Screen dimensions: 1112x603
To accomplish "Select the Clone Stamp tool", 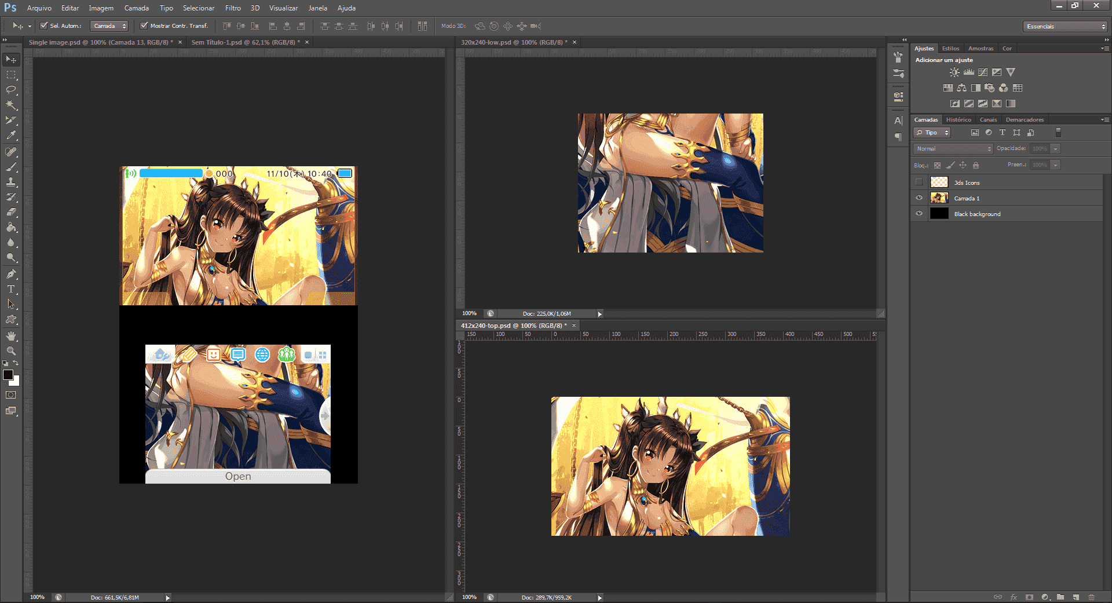I will coord(11,182).
